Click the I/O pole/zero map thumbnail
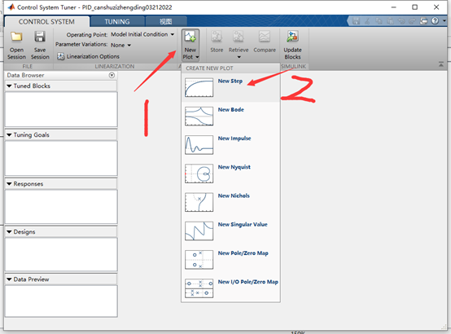 [199, 288]
